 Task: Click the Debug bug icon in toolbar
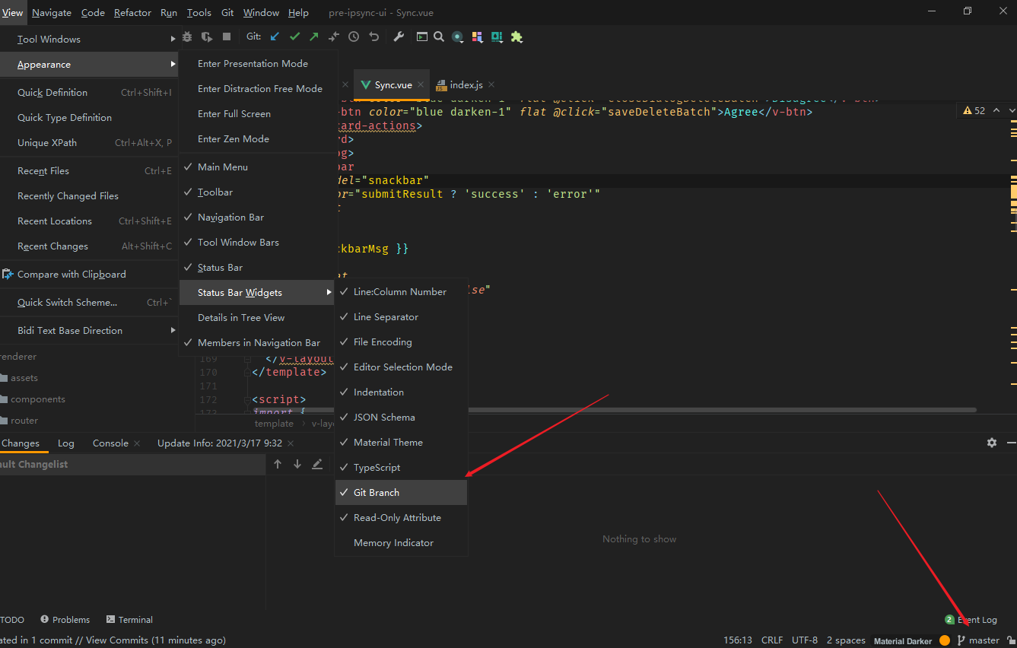click(187, 37)
